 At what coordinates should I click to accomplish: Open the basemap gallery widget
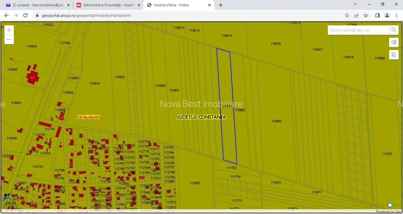point(394,42)
